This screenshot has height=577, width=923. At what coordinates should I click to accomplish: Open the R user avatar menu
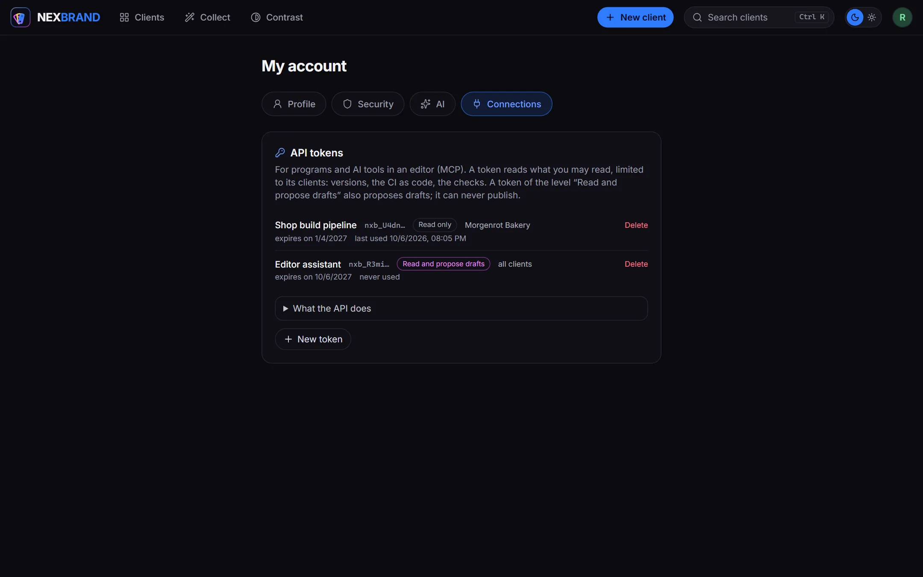pyautogui.click(x=902, y=18)
